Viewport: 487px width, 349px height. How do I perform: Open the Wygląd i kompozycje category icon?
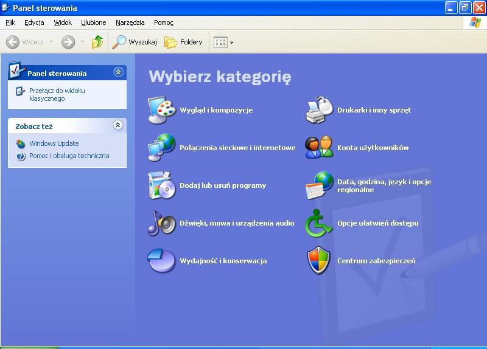(161, 110)
